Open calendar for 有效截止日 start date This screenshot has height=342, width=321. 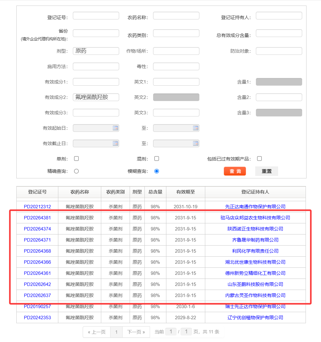point(115,144)
